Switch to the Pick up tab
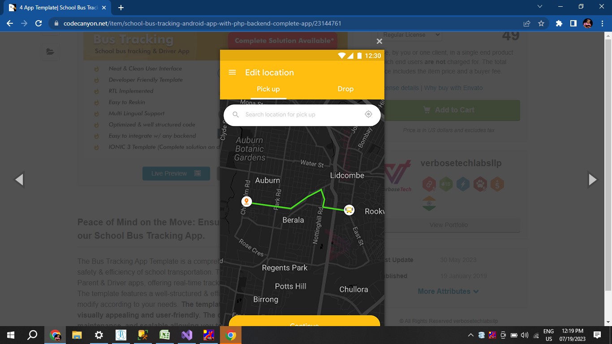612x344 pixels. [268, 89]
